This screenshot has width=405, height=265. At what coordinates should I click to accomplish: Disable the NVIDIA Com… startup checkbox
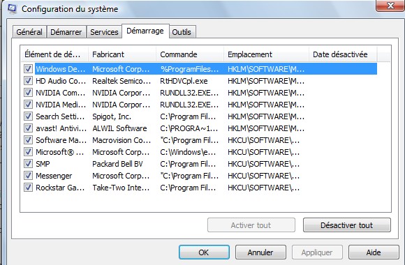click(28, 92)
